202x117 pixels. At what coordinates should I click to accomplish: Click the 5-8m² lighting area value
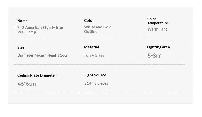(154, 55)
